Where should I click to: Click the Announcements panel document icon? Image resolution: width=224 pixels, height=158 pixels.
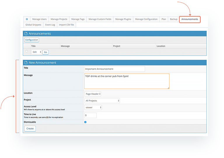(26, 34)
